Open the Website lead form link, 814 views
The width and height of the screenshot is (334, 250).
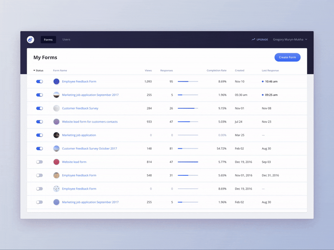tap(74, 162)
